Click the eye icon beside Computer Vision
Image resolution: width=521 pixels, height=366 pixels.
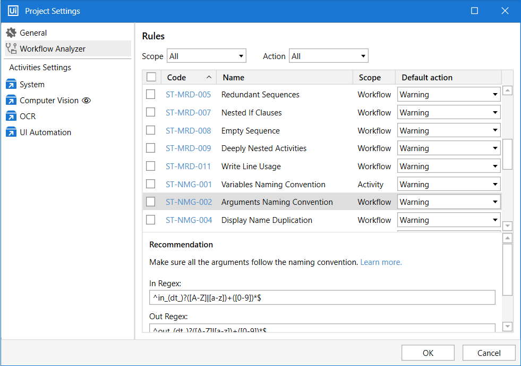click(x=87, y=101)
